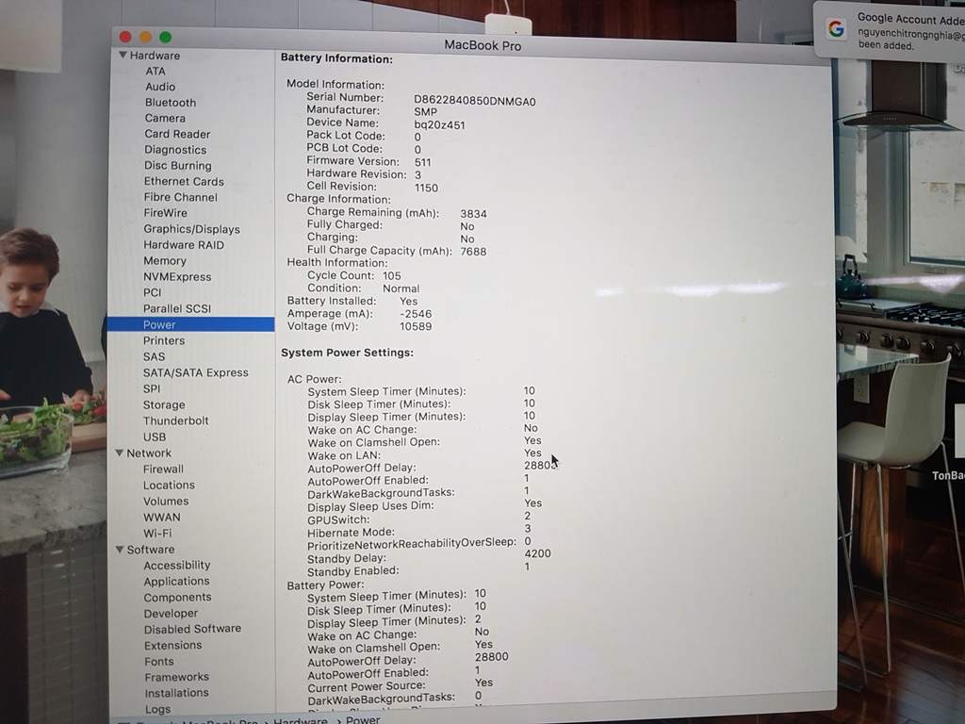965x724 pixels.
Task: Show Storage information in the sidebar
Action: [x=164, y=405]
